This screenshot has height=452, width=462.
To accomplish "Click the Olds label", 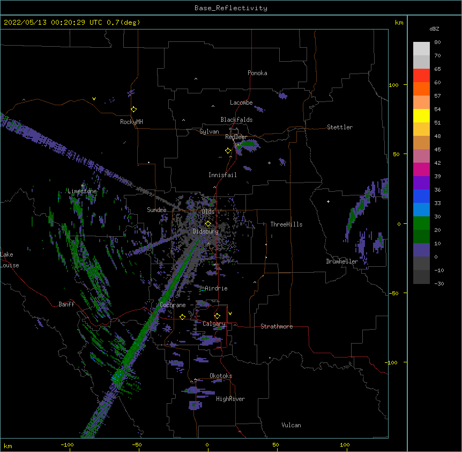I will click(x=208, y=212).
